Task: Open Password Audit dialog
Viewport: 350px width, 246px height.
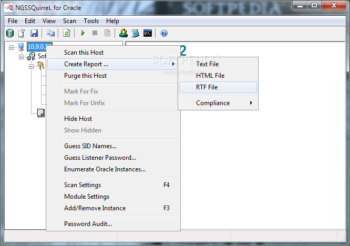Action: pyautogui.click(x=114, y=224)
